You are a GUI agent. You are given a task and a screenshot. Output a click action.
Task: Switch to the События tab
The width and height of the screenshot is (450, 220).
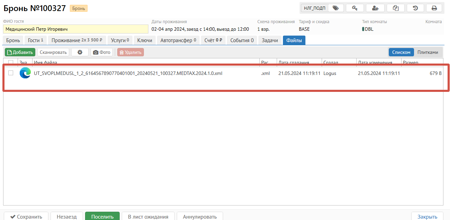pos(242,40)
